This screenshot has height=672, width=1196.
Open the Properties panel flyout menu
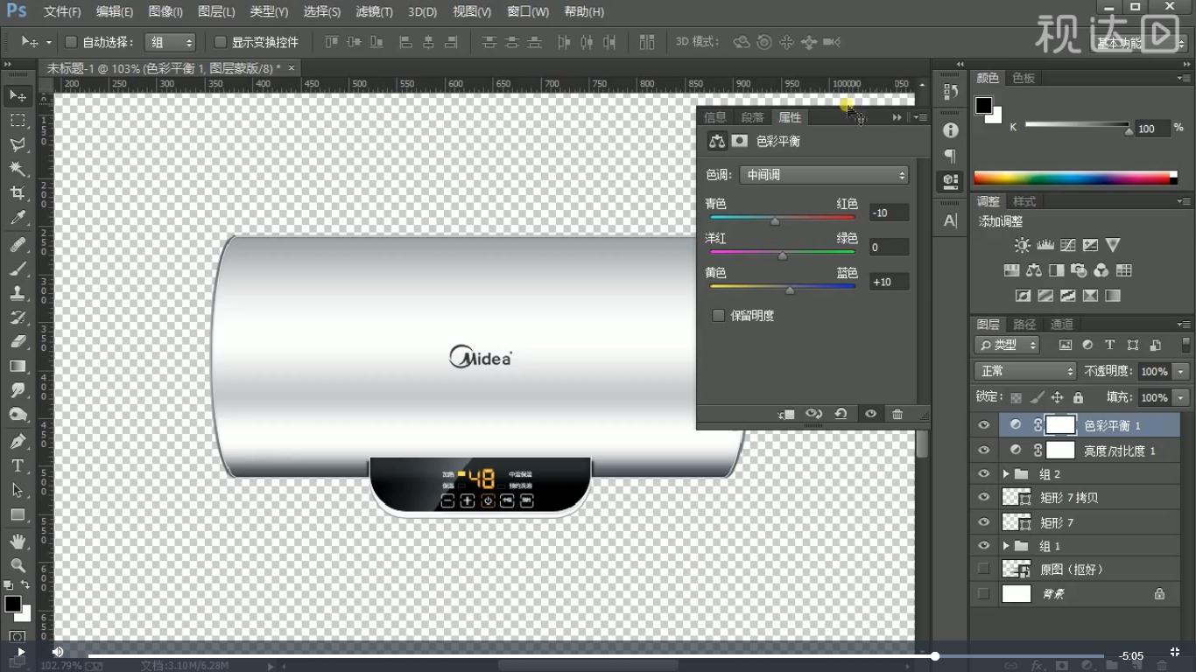click(920, 117)
